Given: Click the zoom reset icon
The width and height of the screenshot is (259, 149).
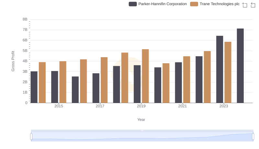Looking at the screenshot, I should [253, 5].
